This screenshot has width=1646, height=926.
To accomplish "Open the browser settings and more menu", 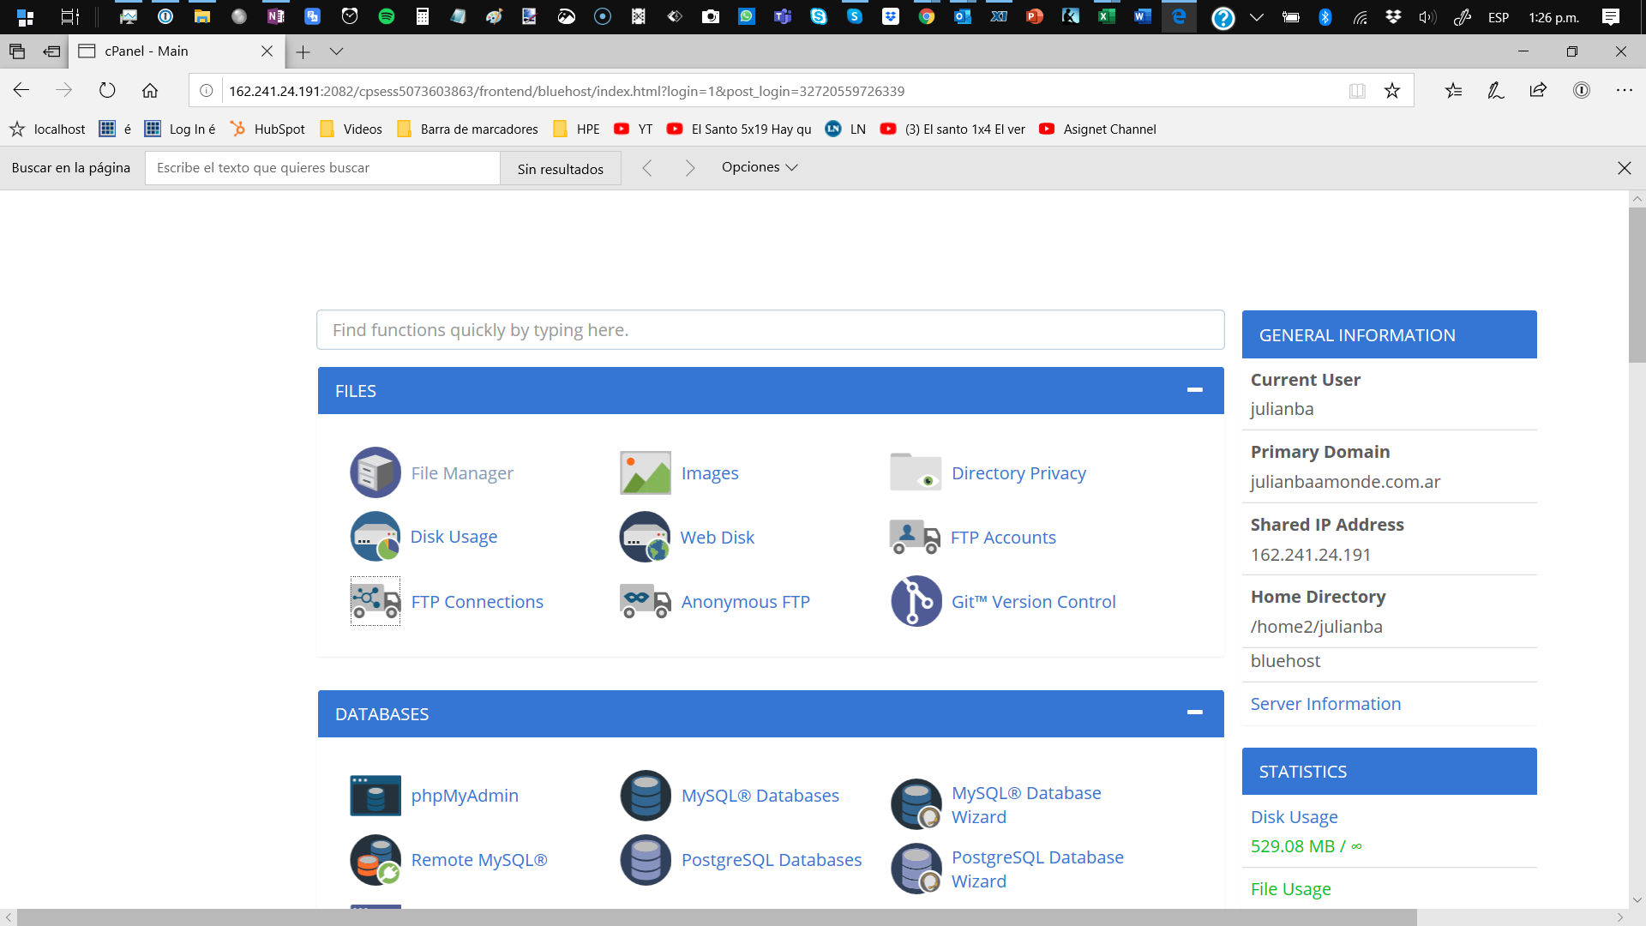I will pyautogui.click(x=1624, y=90).
